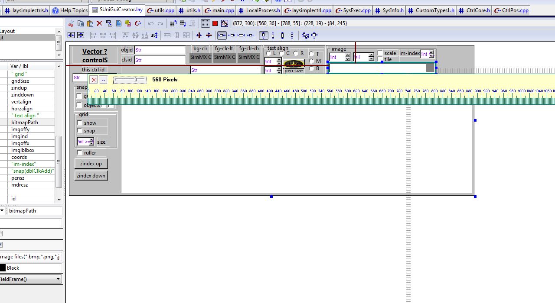555x303 pixels.
Task: Click the red square stop icon
Action: [x=215, y=23]
